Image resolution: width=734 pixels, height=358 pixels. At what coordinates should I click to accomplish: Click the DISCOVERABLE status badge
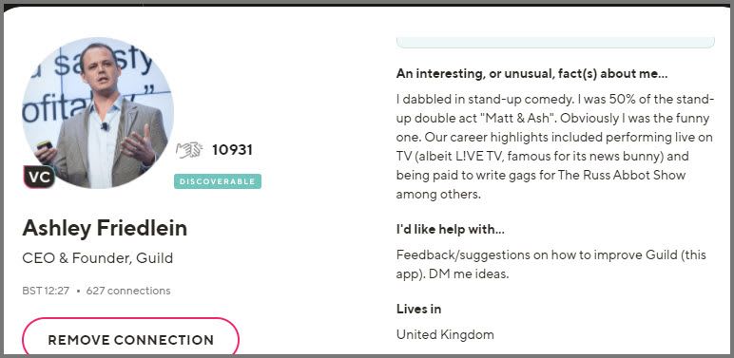click(x=218, y=181)
